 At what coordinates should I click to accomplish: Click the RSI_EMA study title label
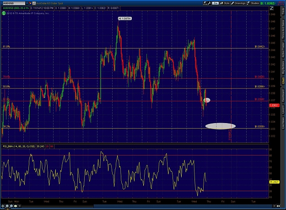19,146
